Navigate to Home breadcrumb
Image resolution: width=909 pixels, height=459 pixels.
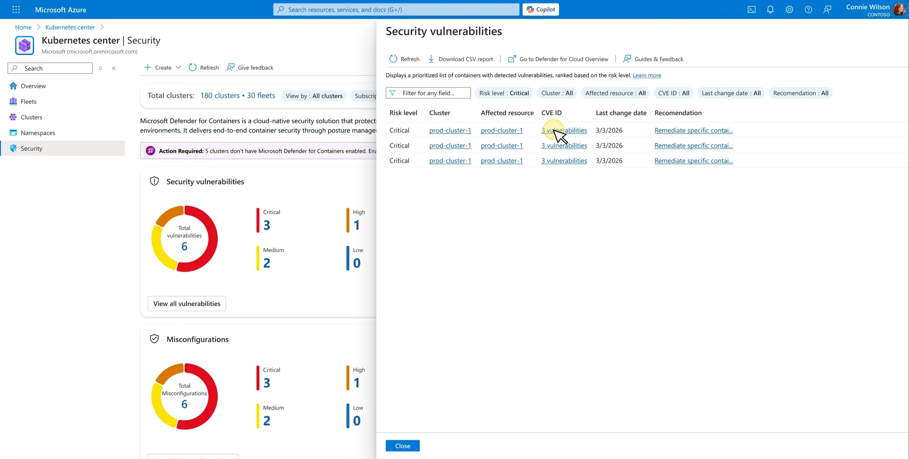pyautogui.click(x=23, y=27)
